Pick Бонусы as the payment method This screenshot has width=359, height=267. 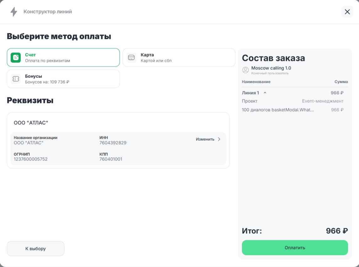(x=63, y=79)
